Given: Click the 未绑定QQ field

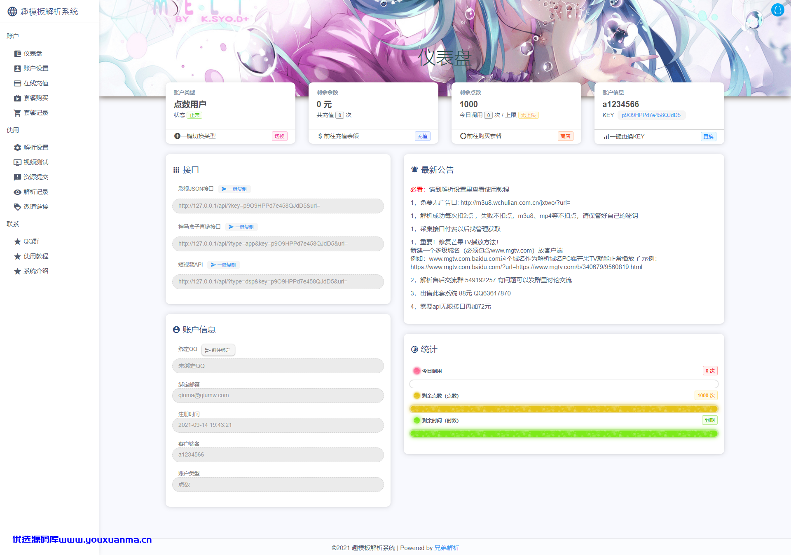Looking at the screenshot, I should [278, 366].
